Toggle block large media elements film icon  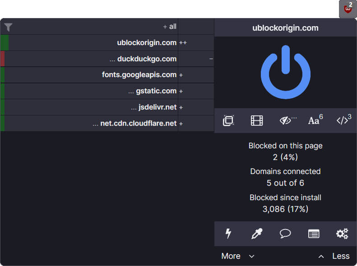click(x=257, y=120)
